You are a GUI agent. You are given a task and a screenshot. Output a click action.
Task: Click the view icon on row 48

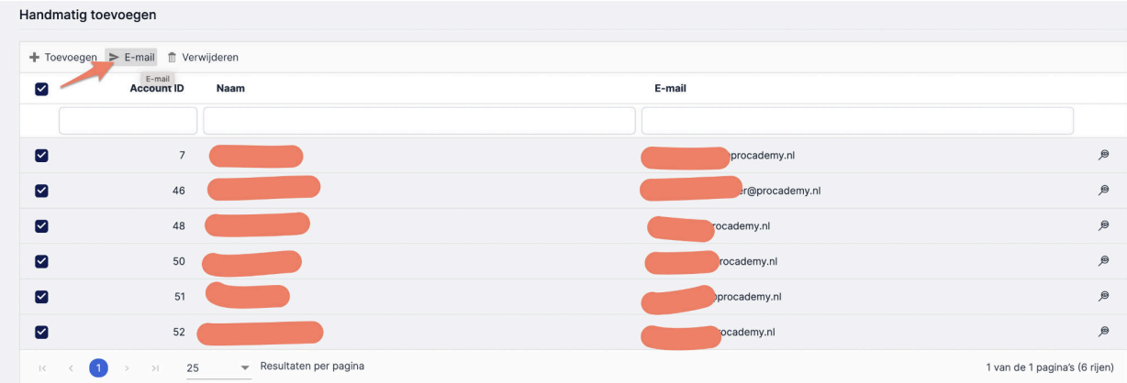point(1104,226)
